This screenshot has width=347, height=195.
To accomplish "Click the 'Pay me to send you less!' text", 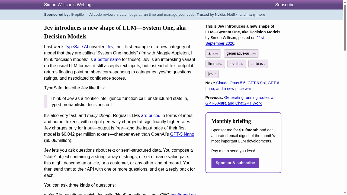I will (x=233, y=151).
